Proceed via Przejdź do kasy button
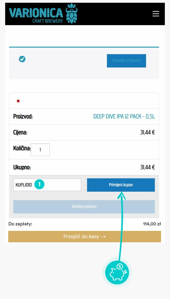This screenshot has width=170, height=299. 84,236
